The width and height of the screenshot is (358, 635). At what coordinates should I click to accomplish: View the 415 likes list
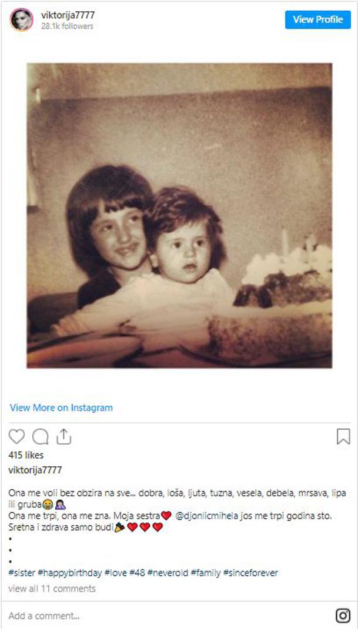point(26,454)
